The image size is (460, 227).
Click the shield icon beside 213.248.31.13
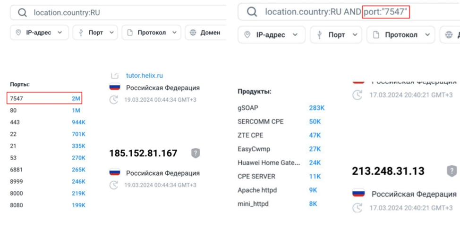coord(451,170)
